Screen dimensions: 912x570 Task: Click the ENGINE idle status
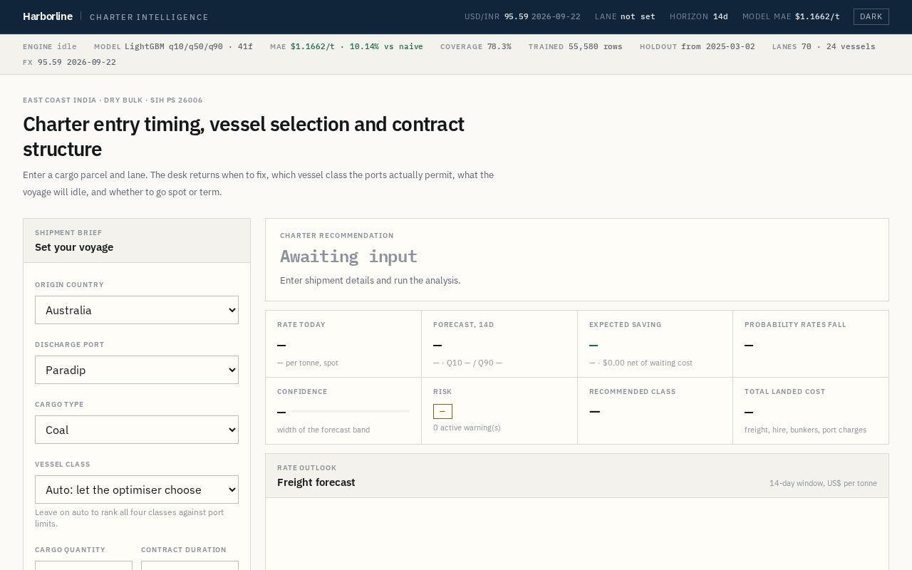(50, 46)
